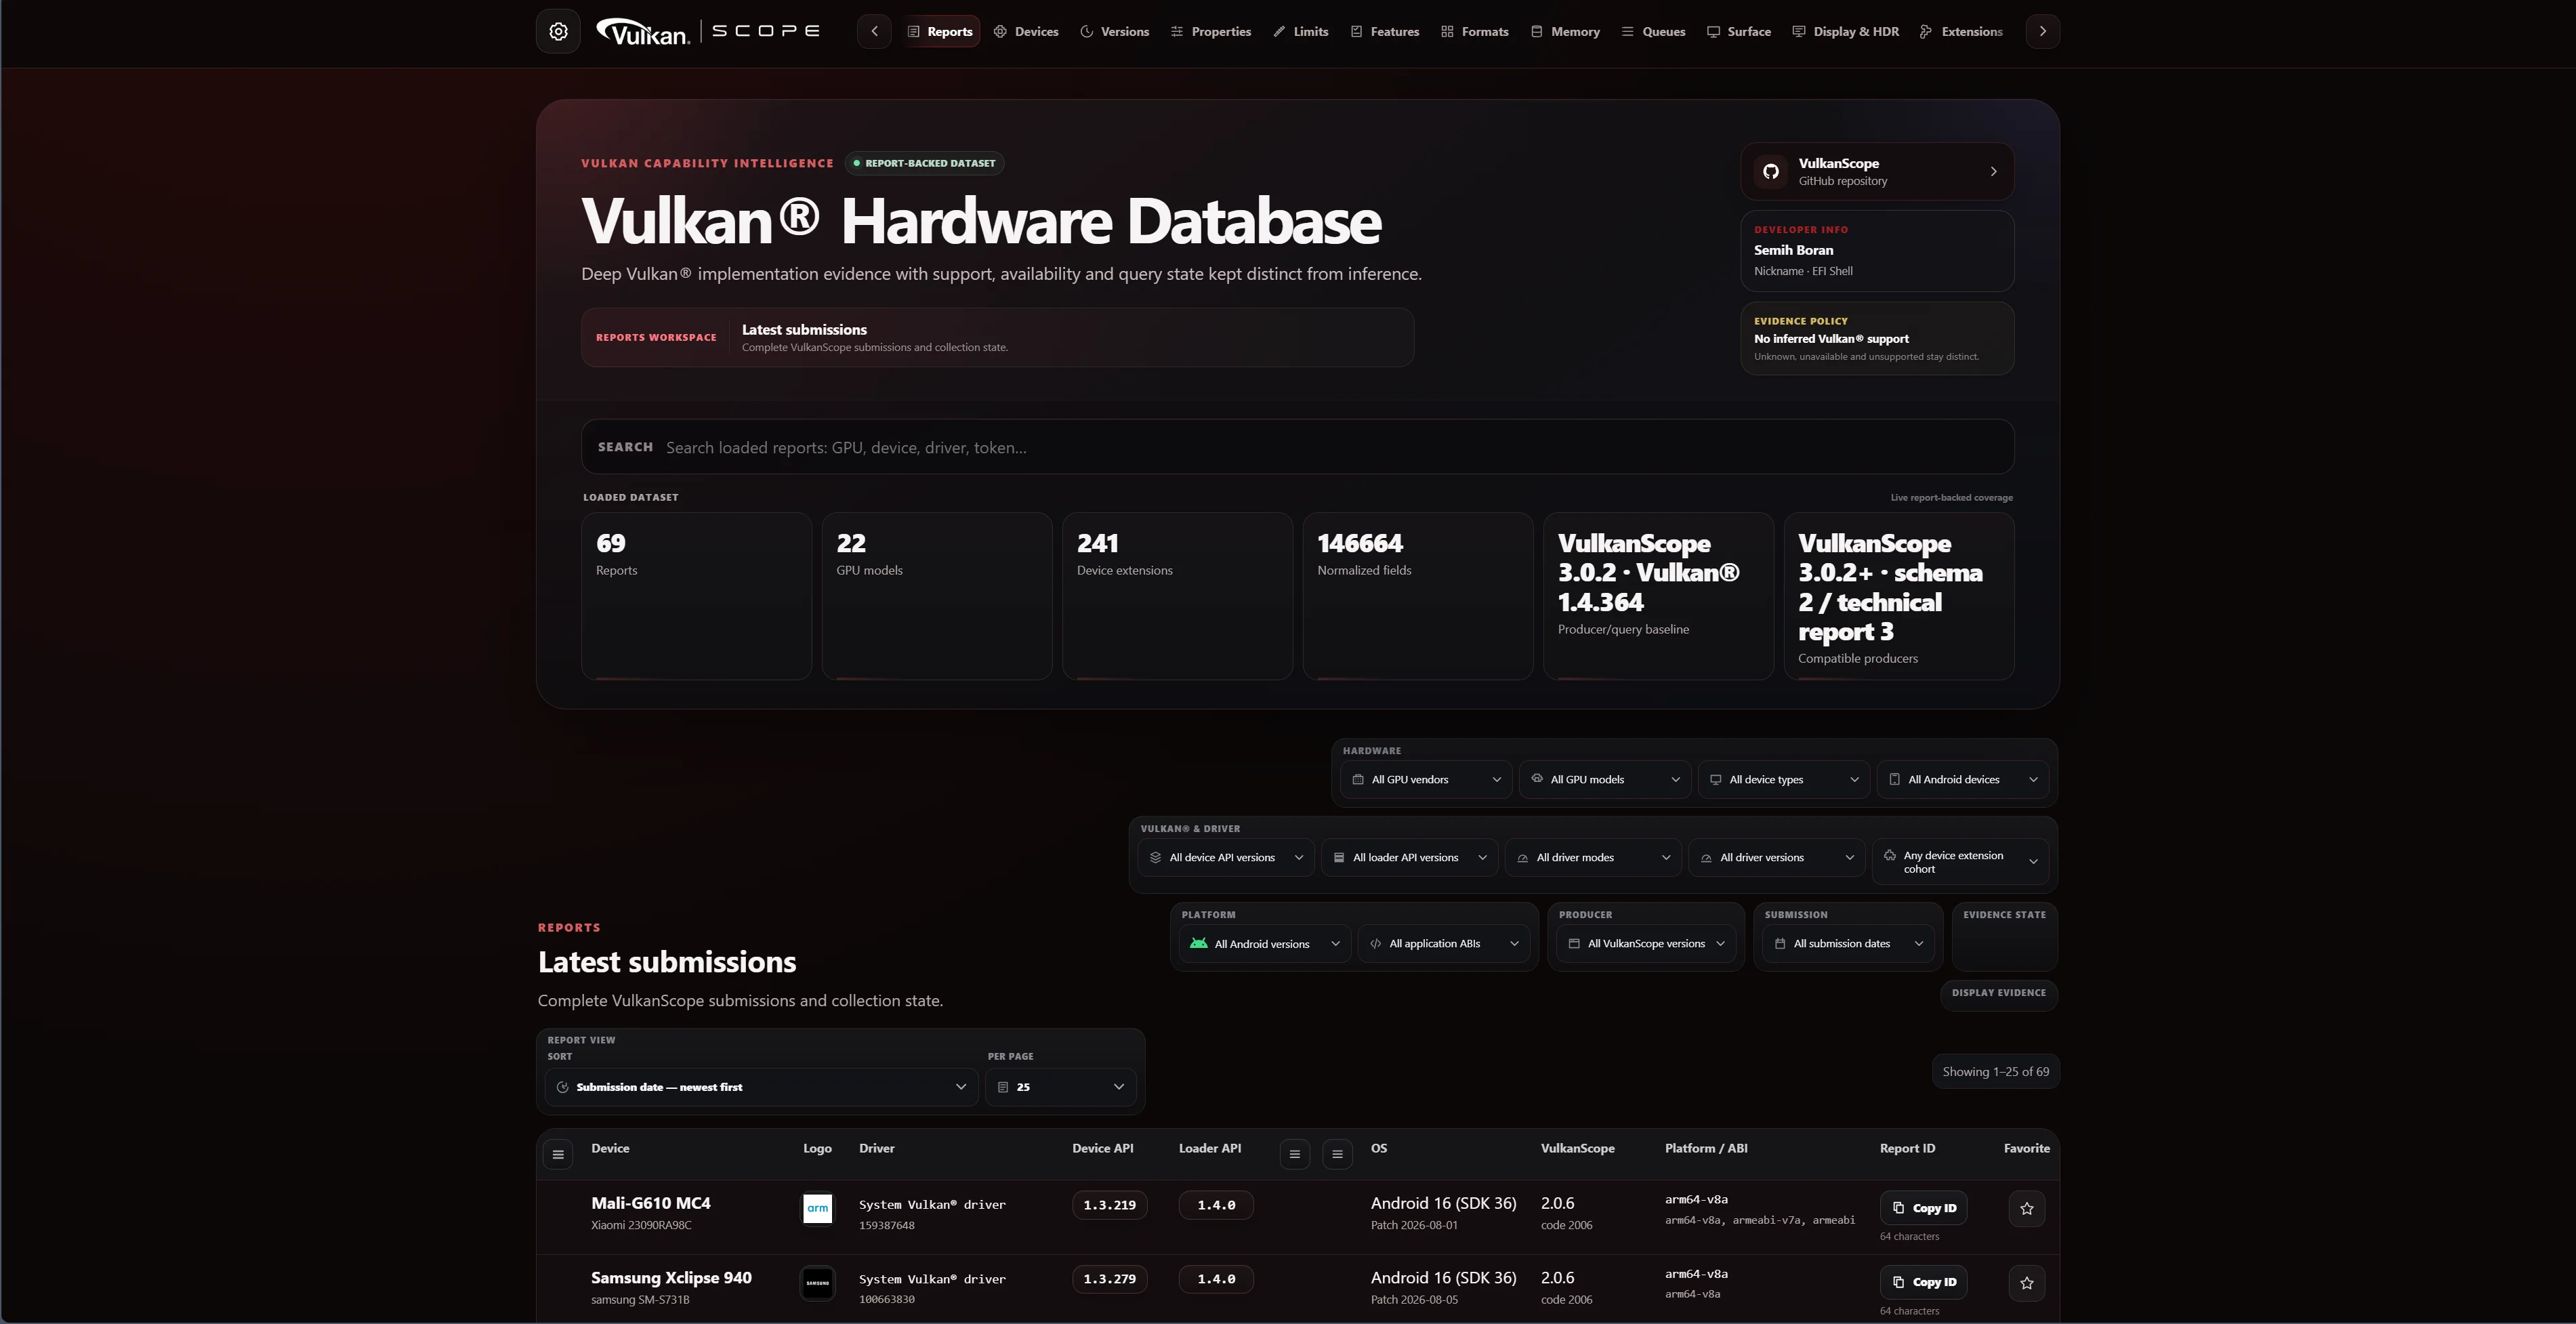
Task: Click the Display Evidence button
Action: point(1999,993)
